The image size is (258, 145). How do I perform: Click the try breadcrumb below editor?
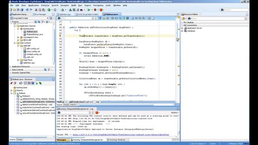(98, 102)
